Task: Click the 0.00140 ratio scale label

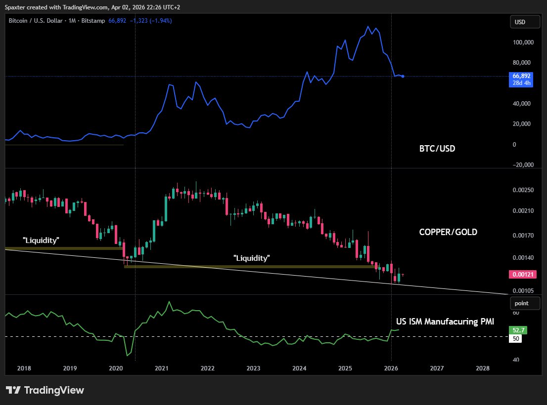Action: (523, 258)
